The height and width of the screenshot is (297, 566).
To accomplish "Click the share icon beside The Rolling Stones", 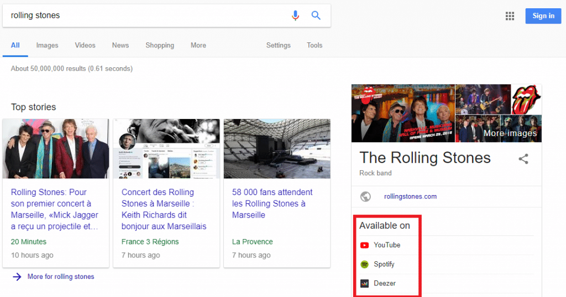I will coord(523,159).
